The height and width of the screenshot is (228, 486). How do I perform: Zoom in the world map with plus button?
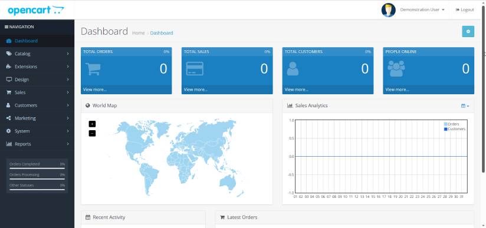(x=92, y=124)
